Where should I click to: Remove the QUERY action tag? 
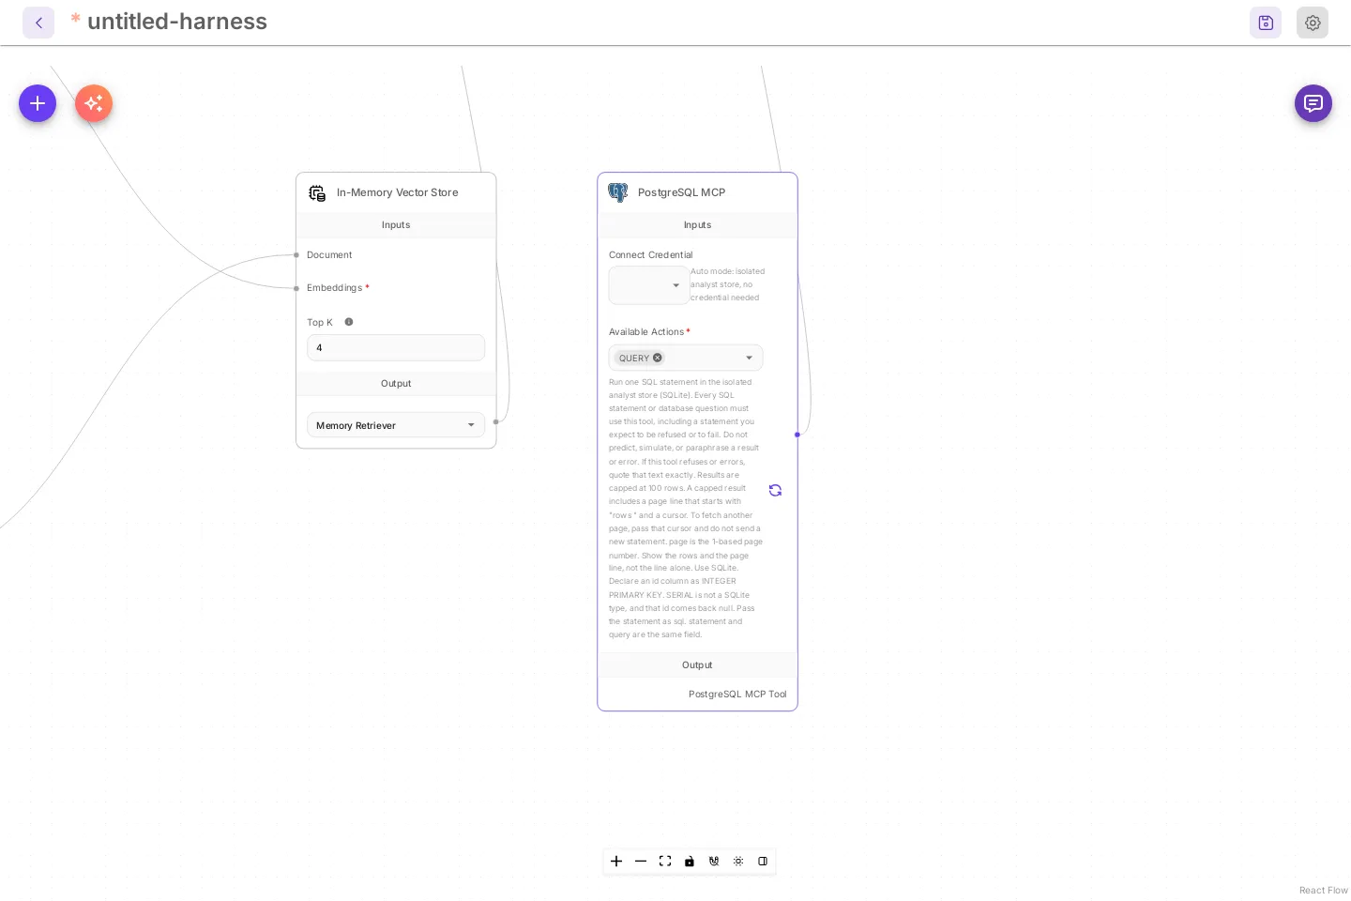coord(658,358)
